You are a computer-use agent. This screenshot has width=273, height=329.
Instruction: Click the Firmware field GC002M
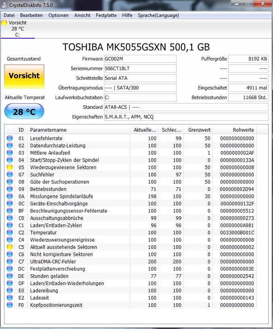tap(140, 59)
